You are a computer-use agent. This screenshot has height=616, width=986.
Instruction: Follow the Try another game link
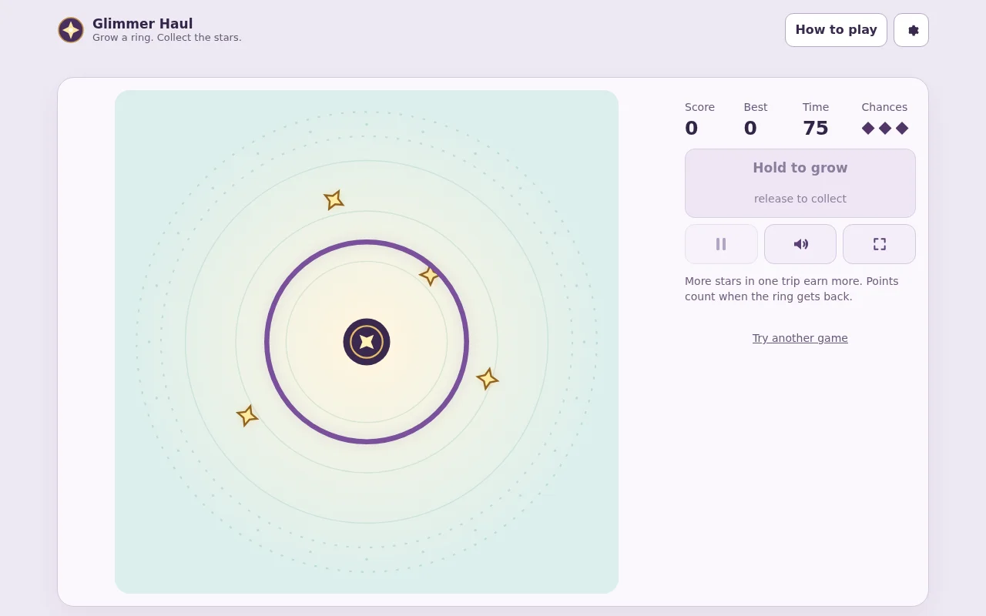coord(800,338)
